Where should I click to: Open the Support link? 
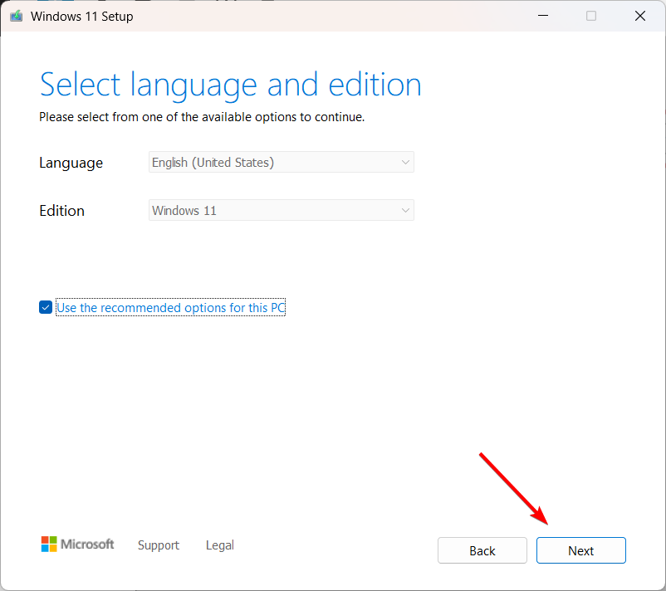159,545
